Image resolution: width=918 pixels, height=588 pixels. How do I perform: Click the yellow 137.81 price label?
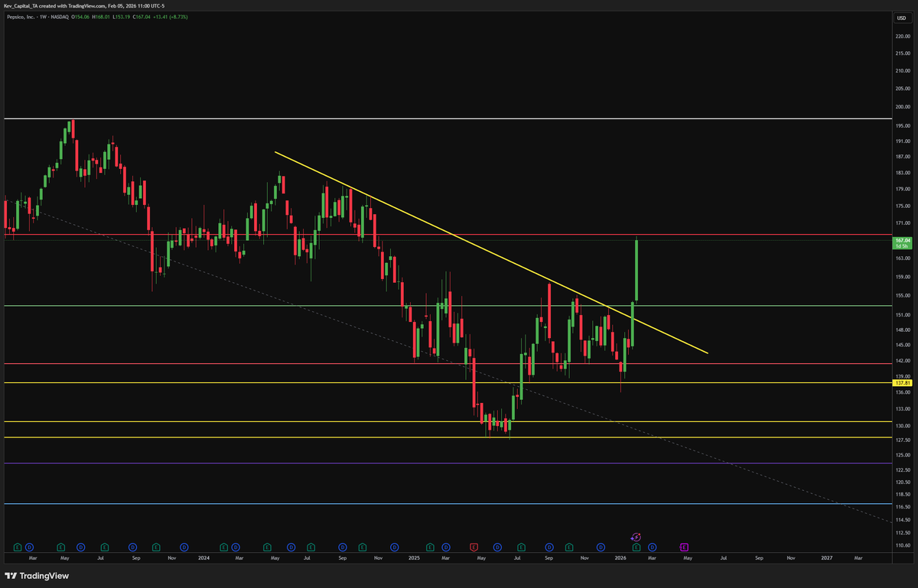pos(903,383)
